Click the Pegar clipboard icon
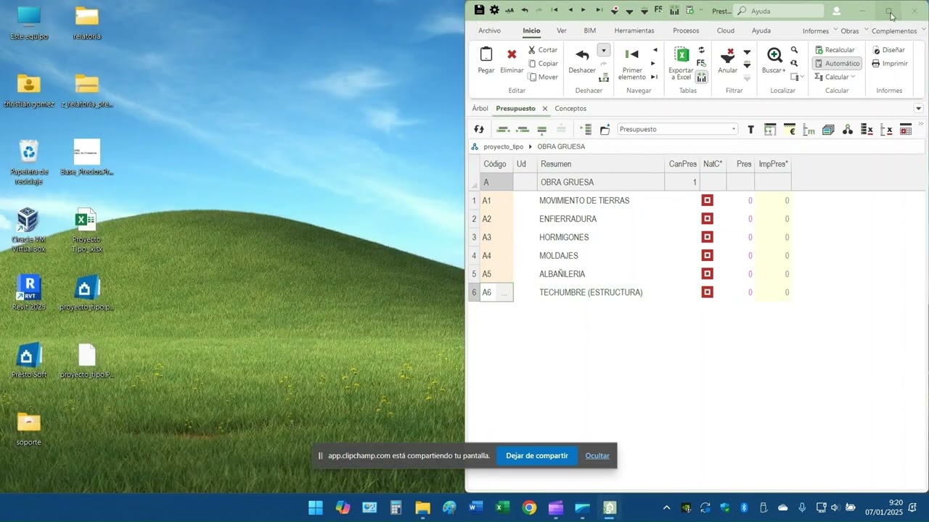Viewport: 929px width, 522px height. tap(486, 54)
